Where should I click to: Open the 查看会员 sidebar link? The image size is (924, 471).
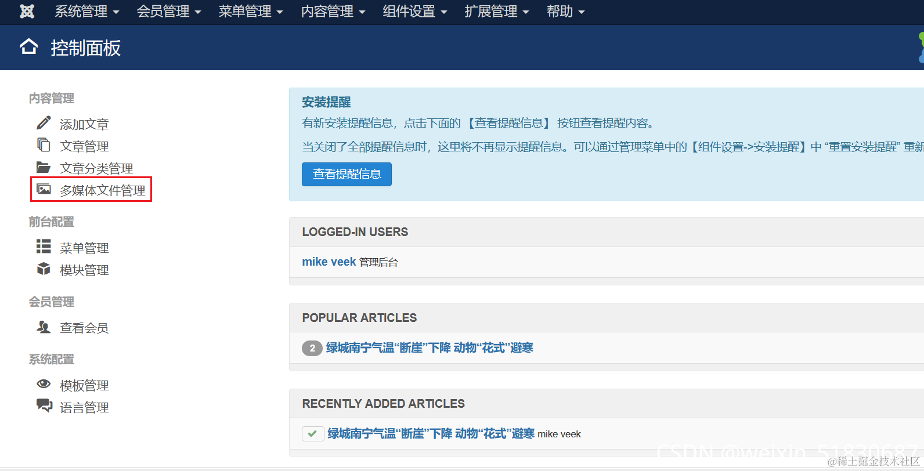click(x=84, y=328)
